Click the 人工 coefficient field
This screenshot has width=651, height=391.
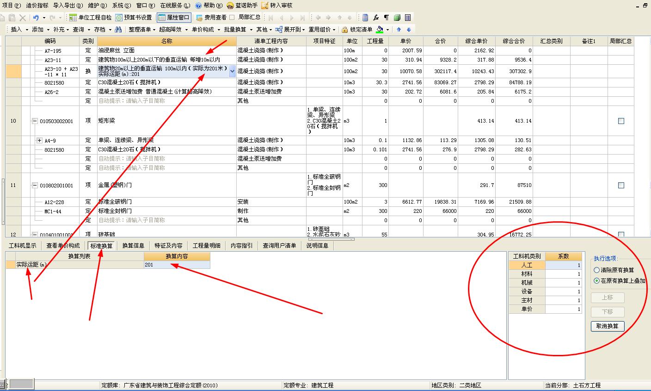564,265
